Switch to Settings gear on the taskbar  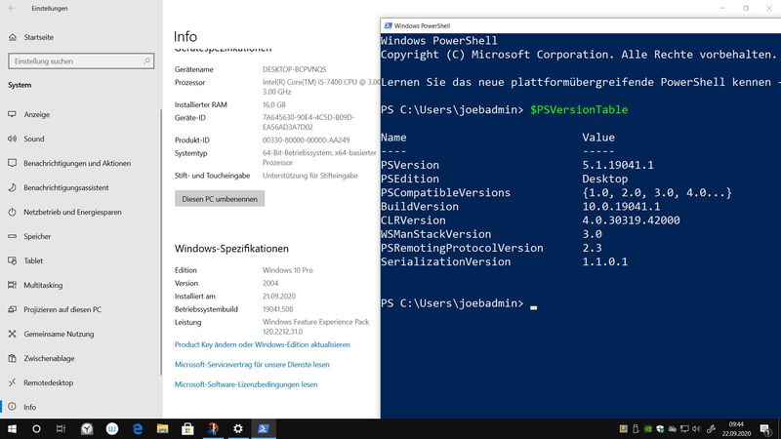click(x=238, y=428)
